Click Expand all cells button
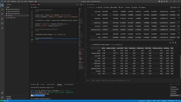Viewport: 181px width, 102px height. tap(135, 7)
